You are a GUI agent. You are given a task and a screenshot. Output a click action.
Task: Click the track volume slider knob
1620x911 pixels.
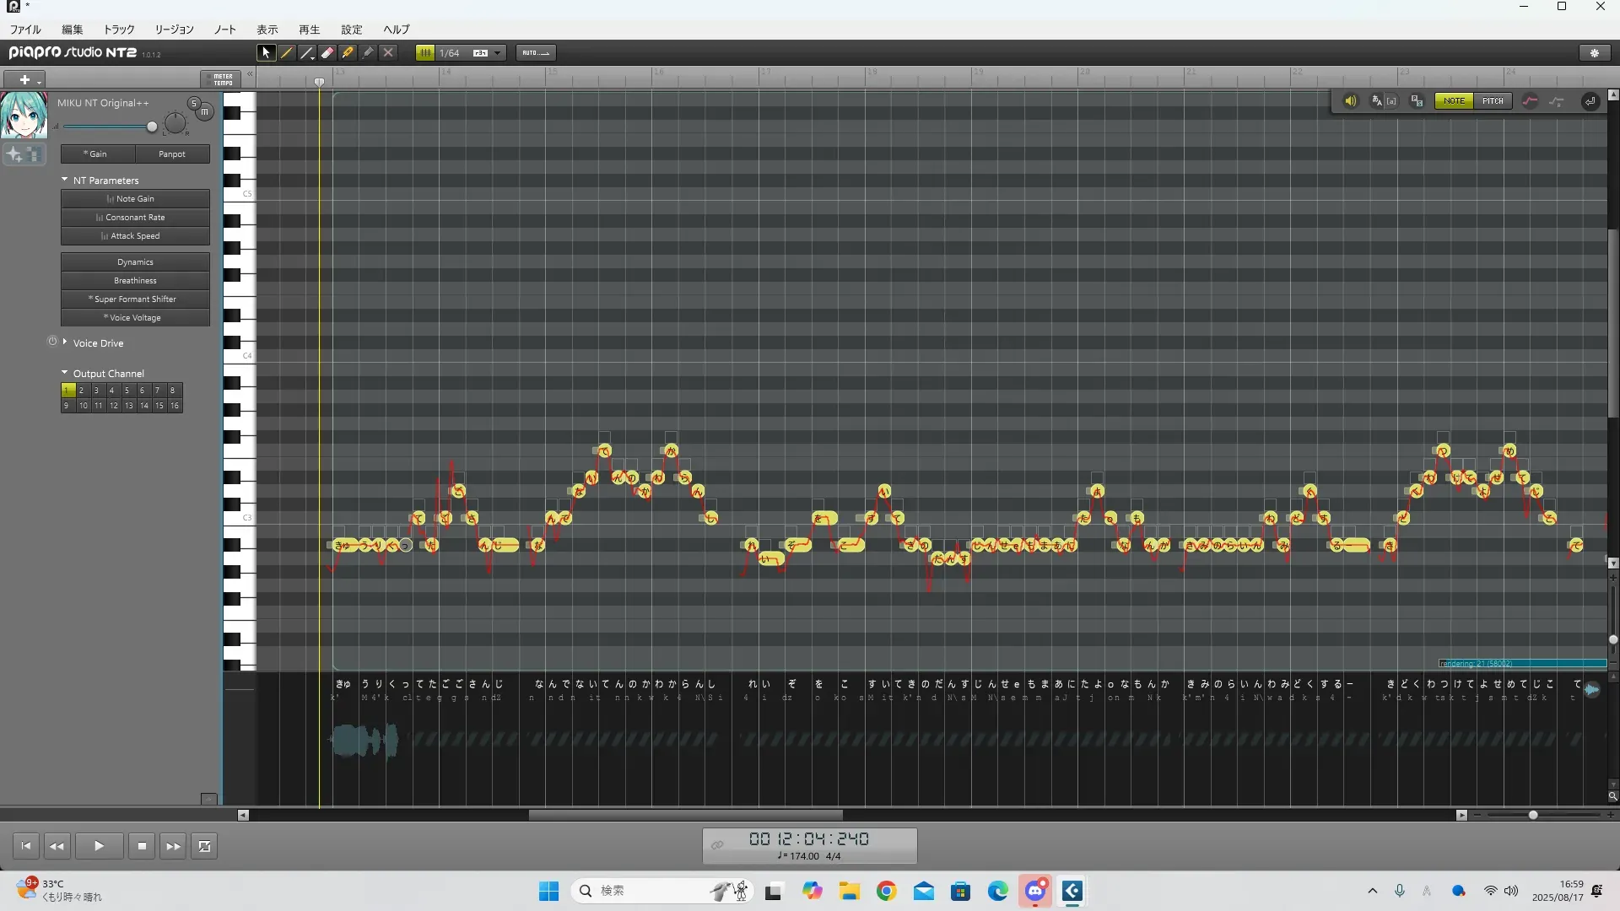pos(152,127)
